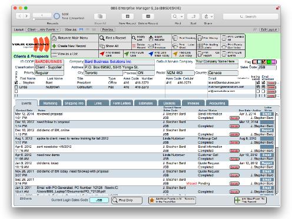
Task: Click the green plus Create New Record
Action: pyautogui.click(x=54, y=46)
